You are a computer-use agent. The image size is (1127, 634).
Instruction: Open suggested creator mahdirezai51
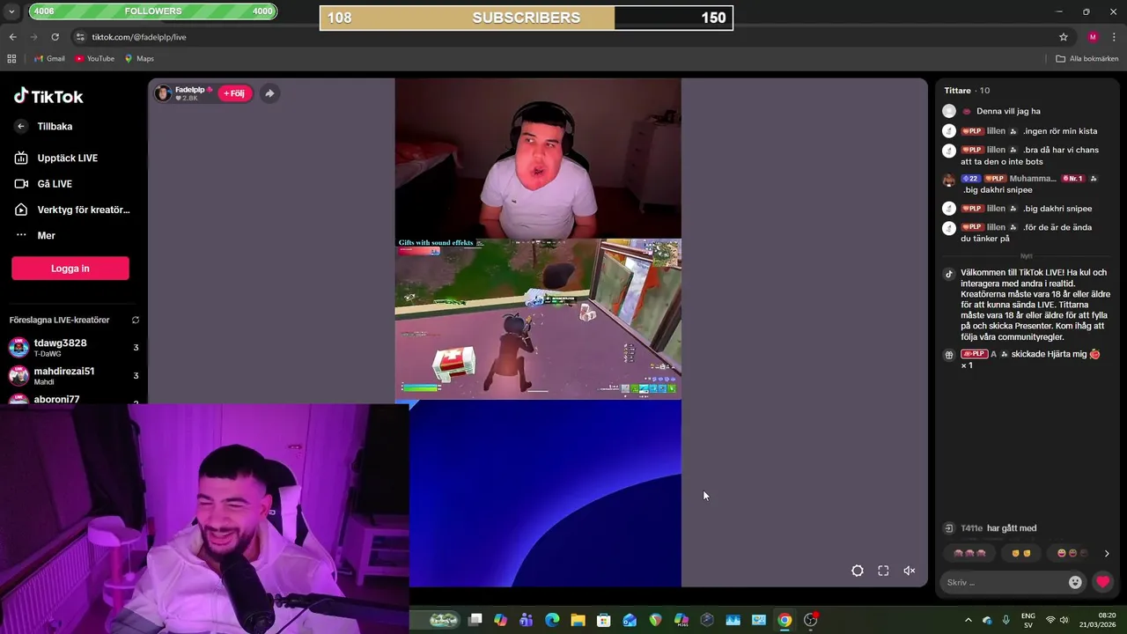[x=72, y=376]
